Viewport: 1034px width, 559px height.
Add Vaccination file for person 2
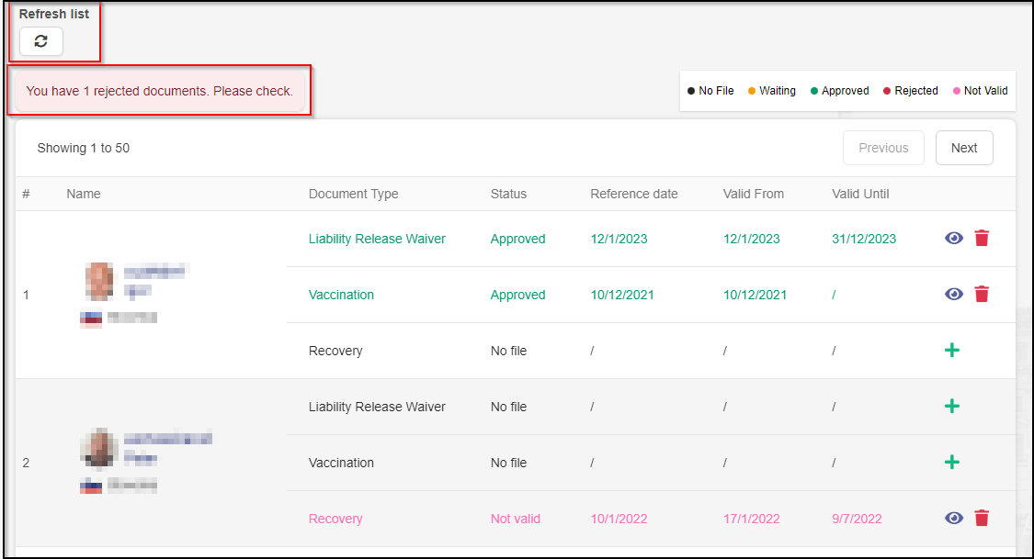[952, 463]
